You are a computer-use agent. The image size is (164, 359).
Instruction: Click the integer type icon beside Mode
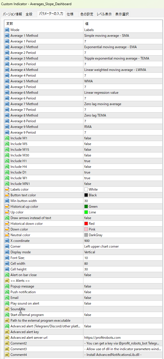[7, 30]
